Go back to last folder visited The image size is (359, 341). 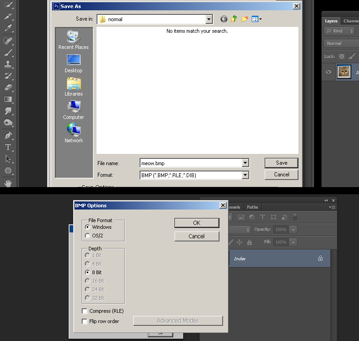(x=223, y=19)
